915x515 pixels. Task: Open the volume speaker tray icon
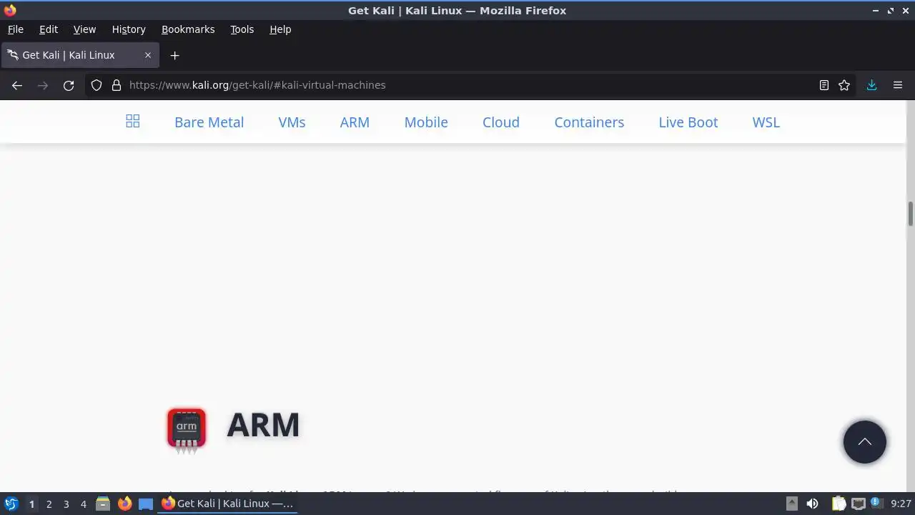[x=812, y=504]
